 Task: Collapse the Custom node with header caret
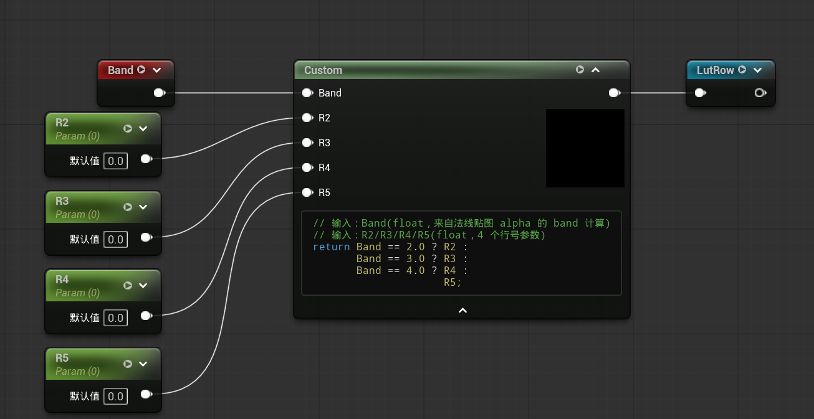click(595, 70)
